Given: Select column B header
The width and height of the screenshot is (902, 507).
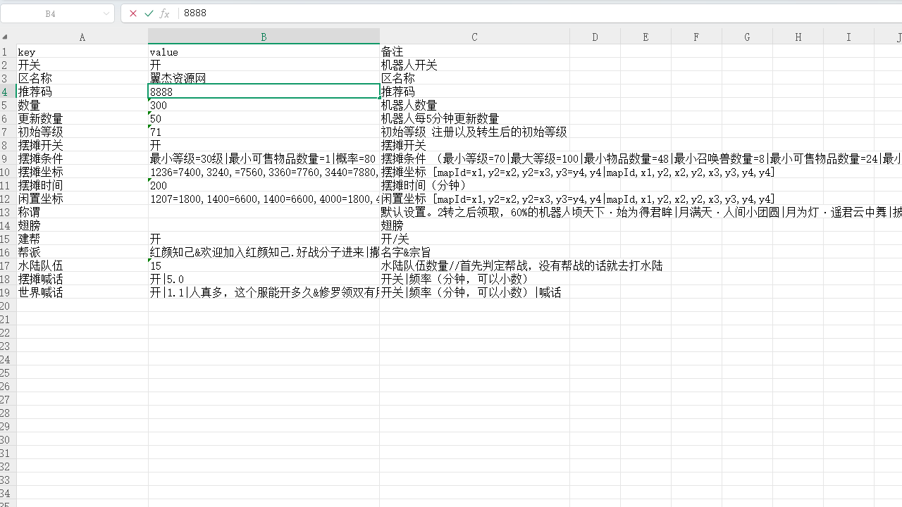Looking at the screenshot, I should point(264,37).
